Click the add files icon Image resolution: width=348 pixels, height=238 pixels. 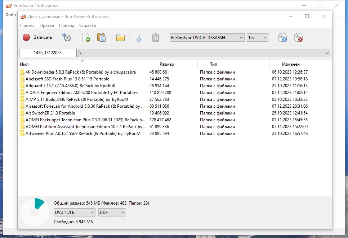click(86, 37)
